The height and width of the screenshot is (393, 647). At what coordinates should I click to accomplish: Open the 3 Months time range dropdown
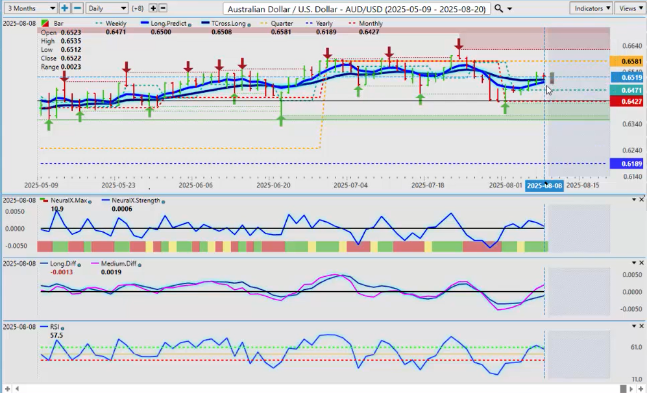[30, 8]
